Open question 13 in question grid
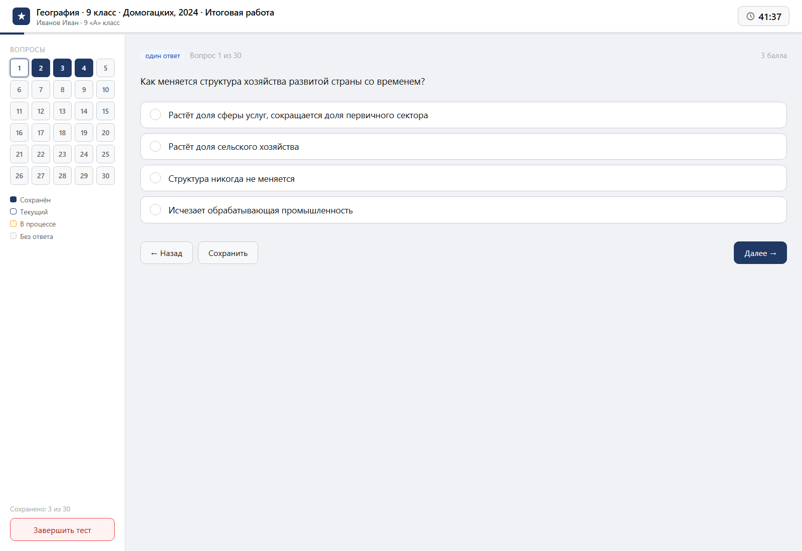The width and height of the screenshot is (802, 551). [62, 111]
